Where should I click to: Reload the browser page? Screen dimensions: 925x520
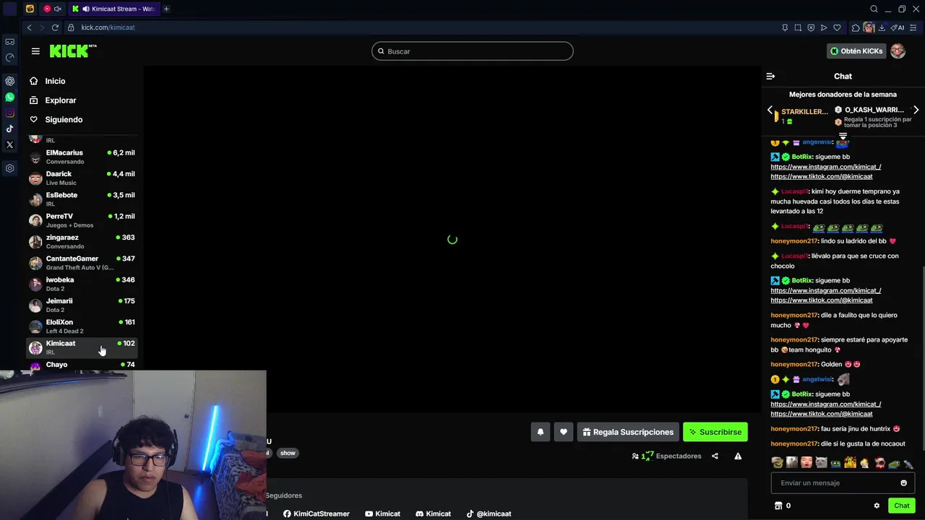tap(55, 27)
